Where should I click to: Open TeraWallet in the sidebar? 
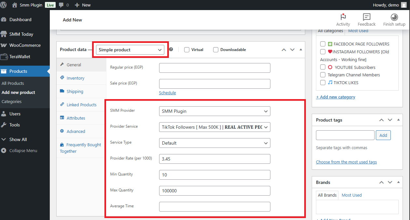click(20, 57)
